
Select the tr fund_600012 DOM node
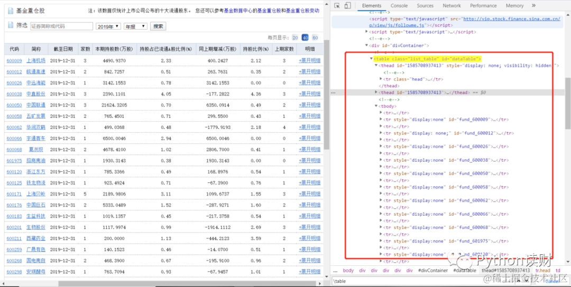(x=448, y=133)
